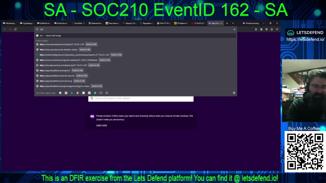The height and width of the screenshot is (183, 326).
Task: Switch to the VirusTotal tab
Action: click(78, 23)
